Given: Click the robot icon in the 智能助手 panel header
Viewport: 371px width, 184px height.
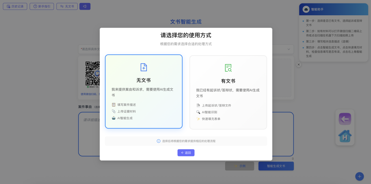Looking at the screenshot, I should tap(306, 9).
